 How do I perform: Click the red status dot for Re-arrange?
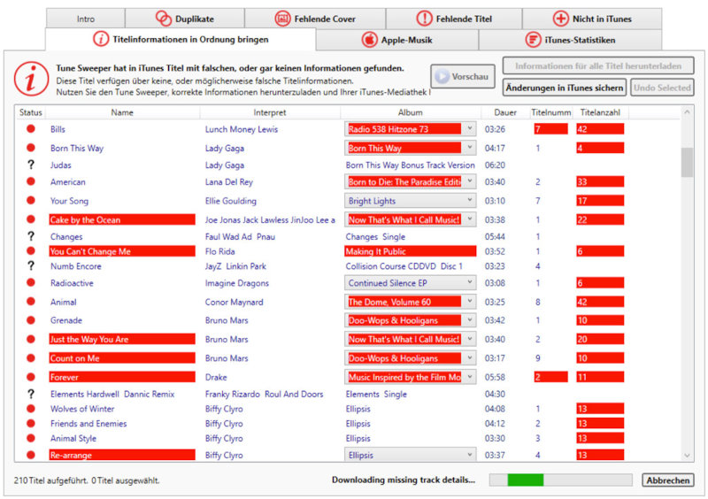[x=31, y=455]
